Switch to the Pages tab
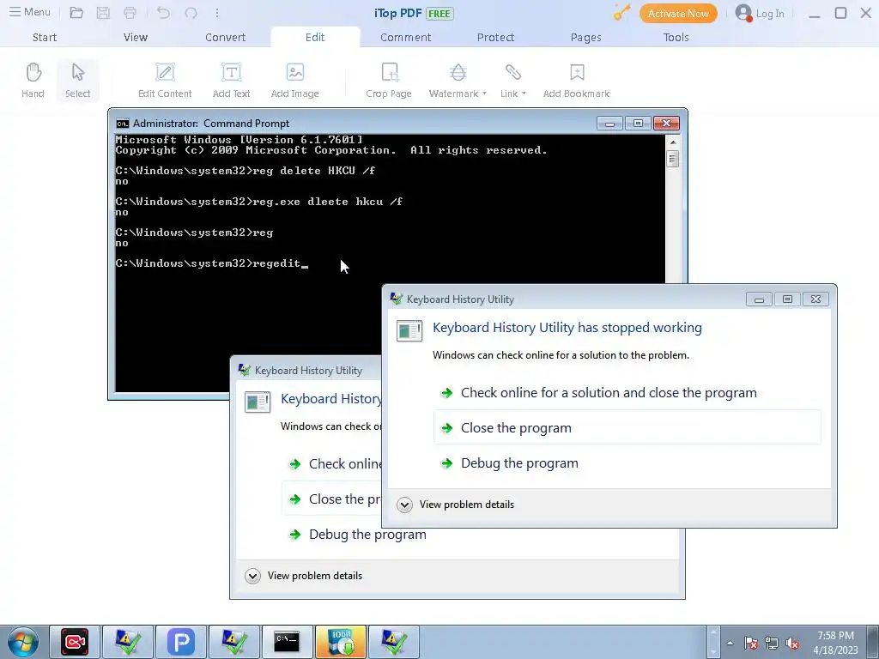Viewport: 879px width, 659px height. pyautogui.click(x=585, y=37)
